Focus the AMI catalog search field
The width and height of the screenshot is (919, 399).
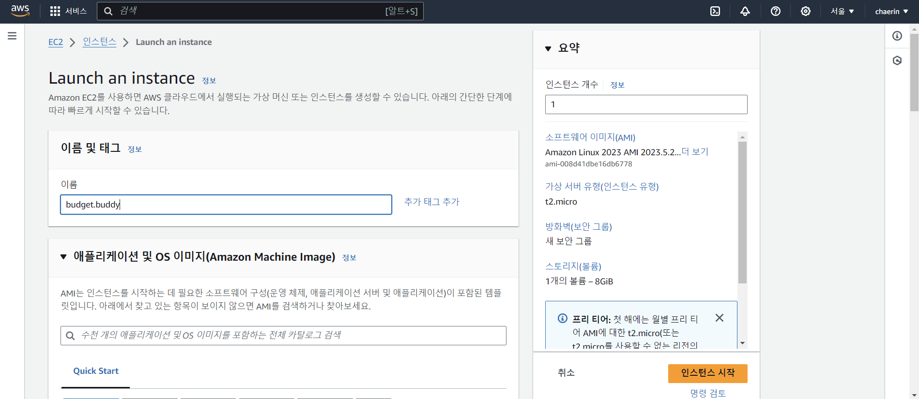pos(283,336)
